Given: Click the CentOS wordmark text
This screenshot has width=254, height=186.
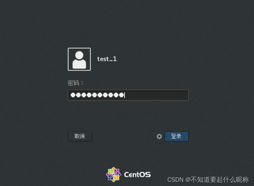Looking at the screenshot, I should (x=137, y=175).
